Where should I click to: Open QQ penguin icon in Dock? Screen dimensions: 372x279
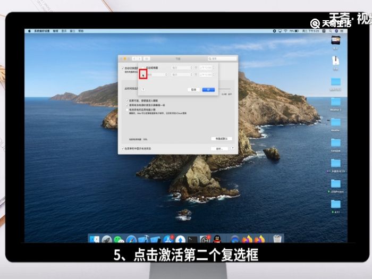pyautogui.click(x=217, y=239)
